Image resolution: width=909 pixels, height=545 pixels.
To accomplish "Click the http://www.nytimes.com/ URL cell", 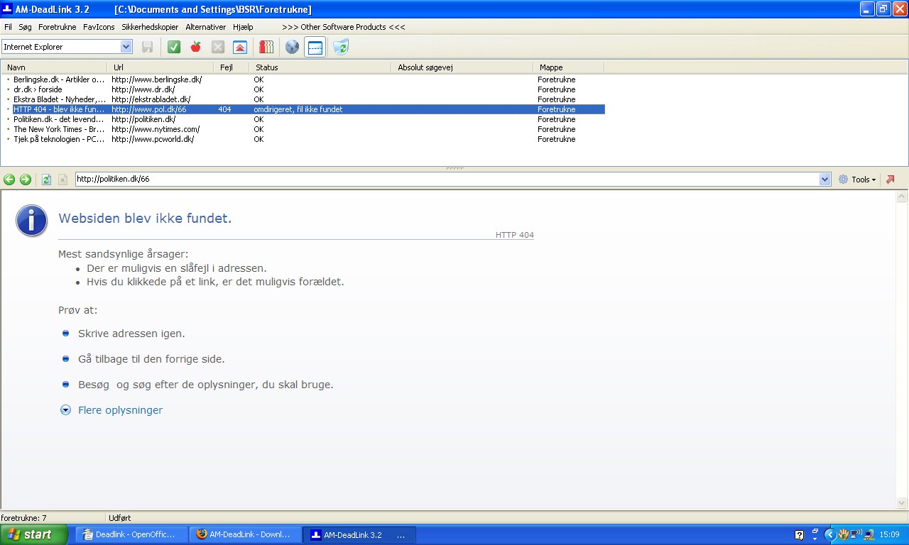I will (x=156, y=129).
